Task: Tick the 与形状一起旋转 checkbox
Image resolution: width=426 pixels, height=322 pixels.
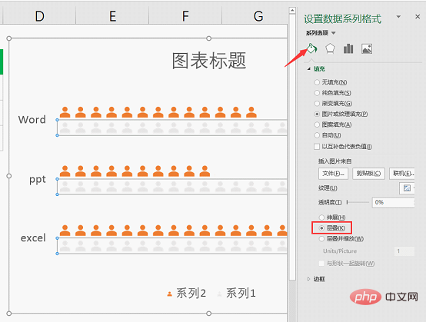Action: coord(321,264)
